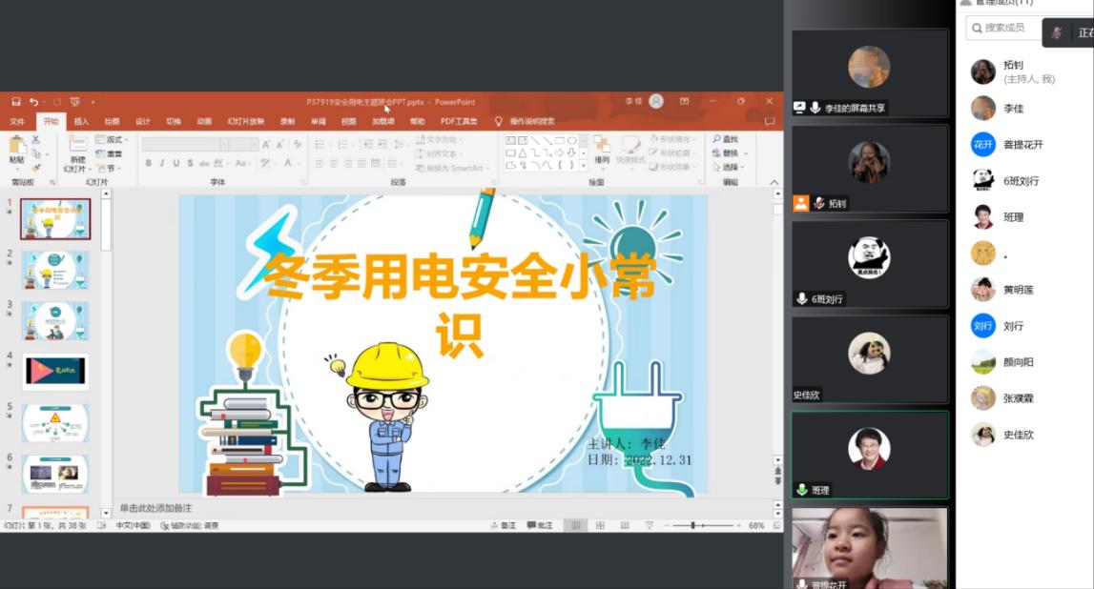Switch to Reading view icon
Screen dimensions: 1094x589
pyautogui.click(x=625, y=525)
